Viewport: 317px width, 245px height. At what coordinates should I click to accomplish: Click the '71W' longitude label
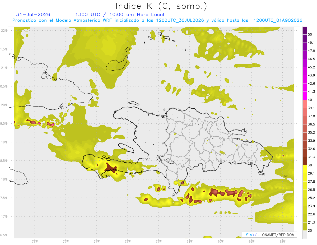[x=189, y=242]
